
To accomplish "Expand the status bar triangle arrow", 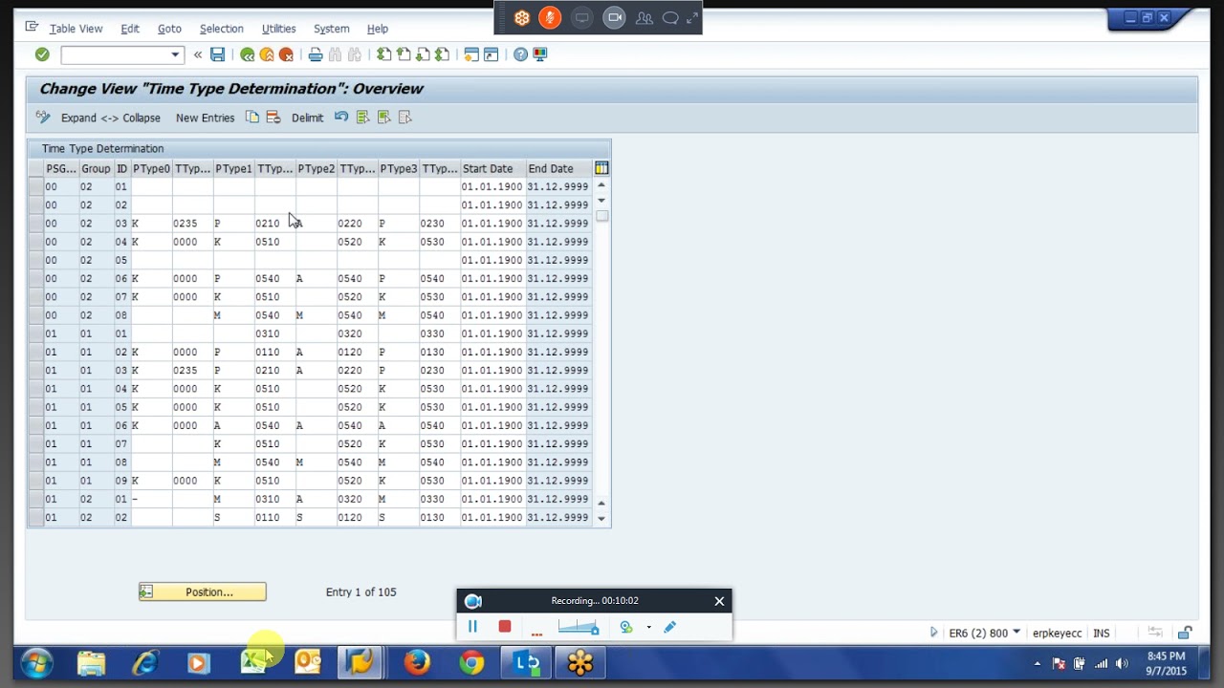I will click(x=934, y=633).
